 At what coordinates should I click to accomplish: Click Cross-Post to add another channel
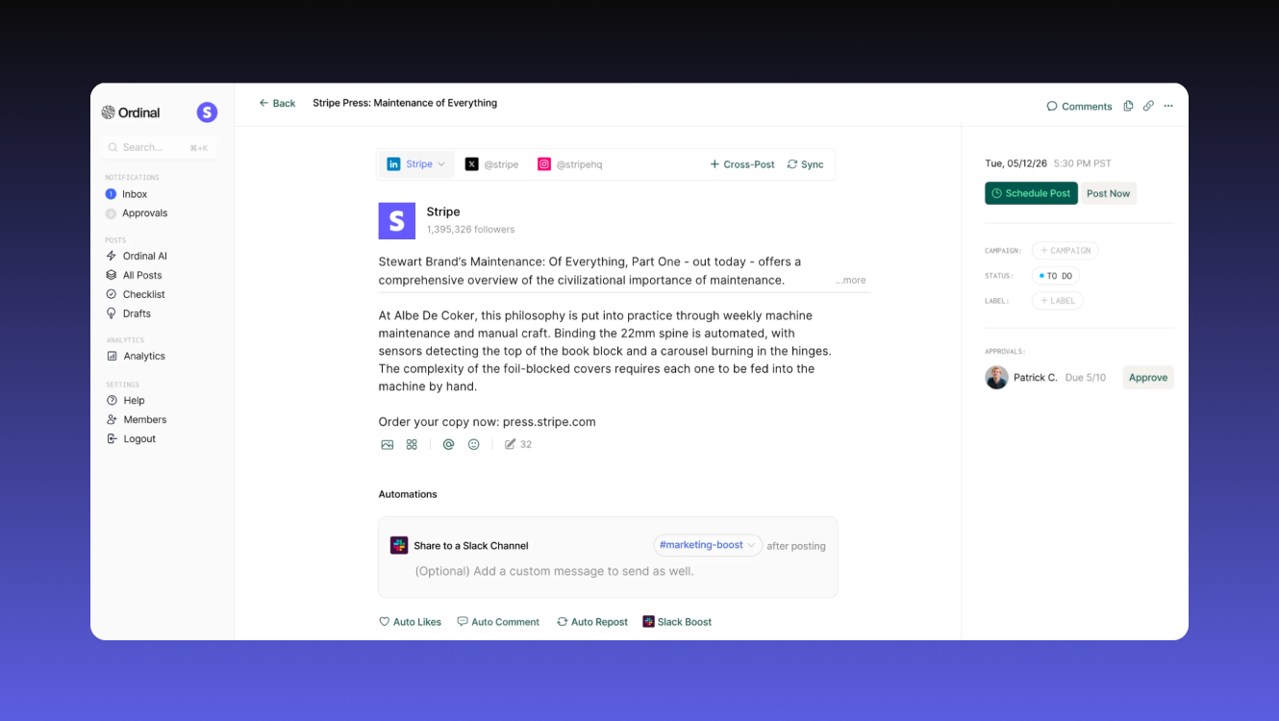coord(742,164)
